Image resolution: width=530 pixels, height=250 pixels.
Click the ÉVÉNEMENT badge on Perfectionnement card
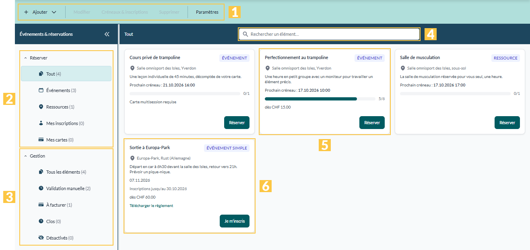(x=369, y=58)
